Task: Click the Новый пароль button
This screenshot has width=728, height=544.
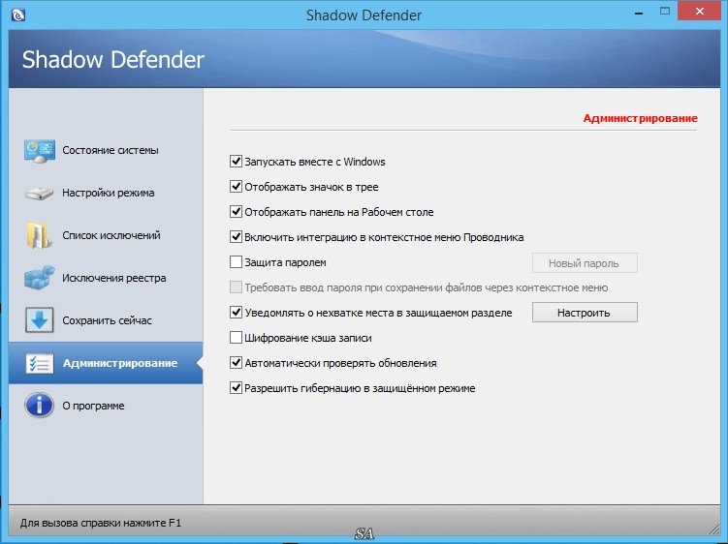Action: tap(585, 263)
